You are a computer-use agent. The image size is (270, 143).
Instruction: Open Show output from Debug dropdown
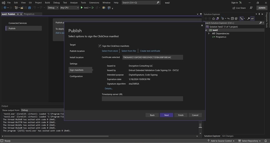click(x=42, y=110)
